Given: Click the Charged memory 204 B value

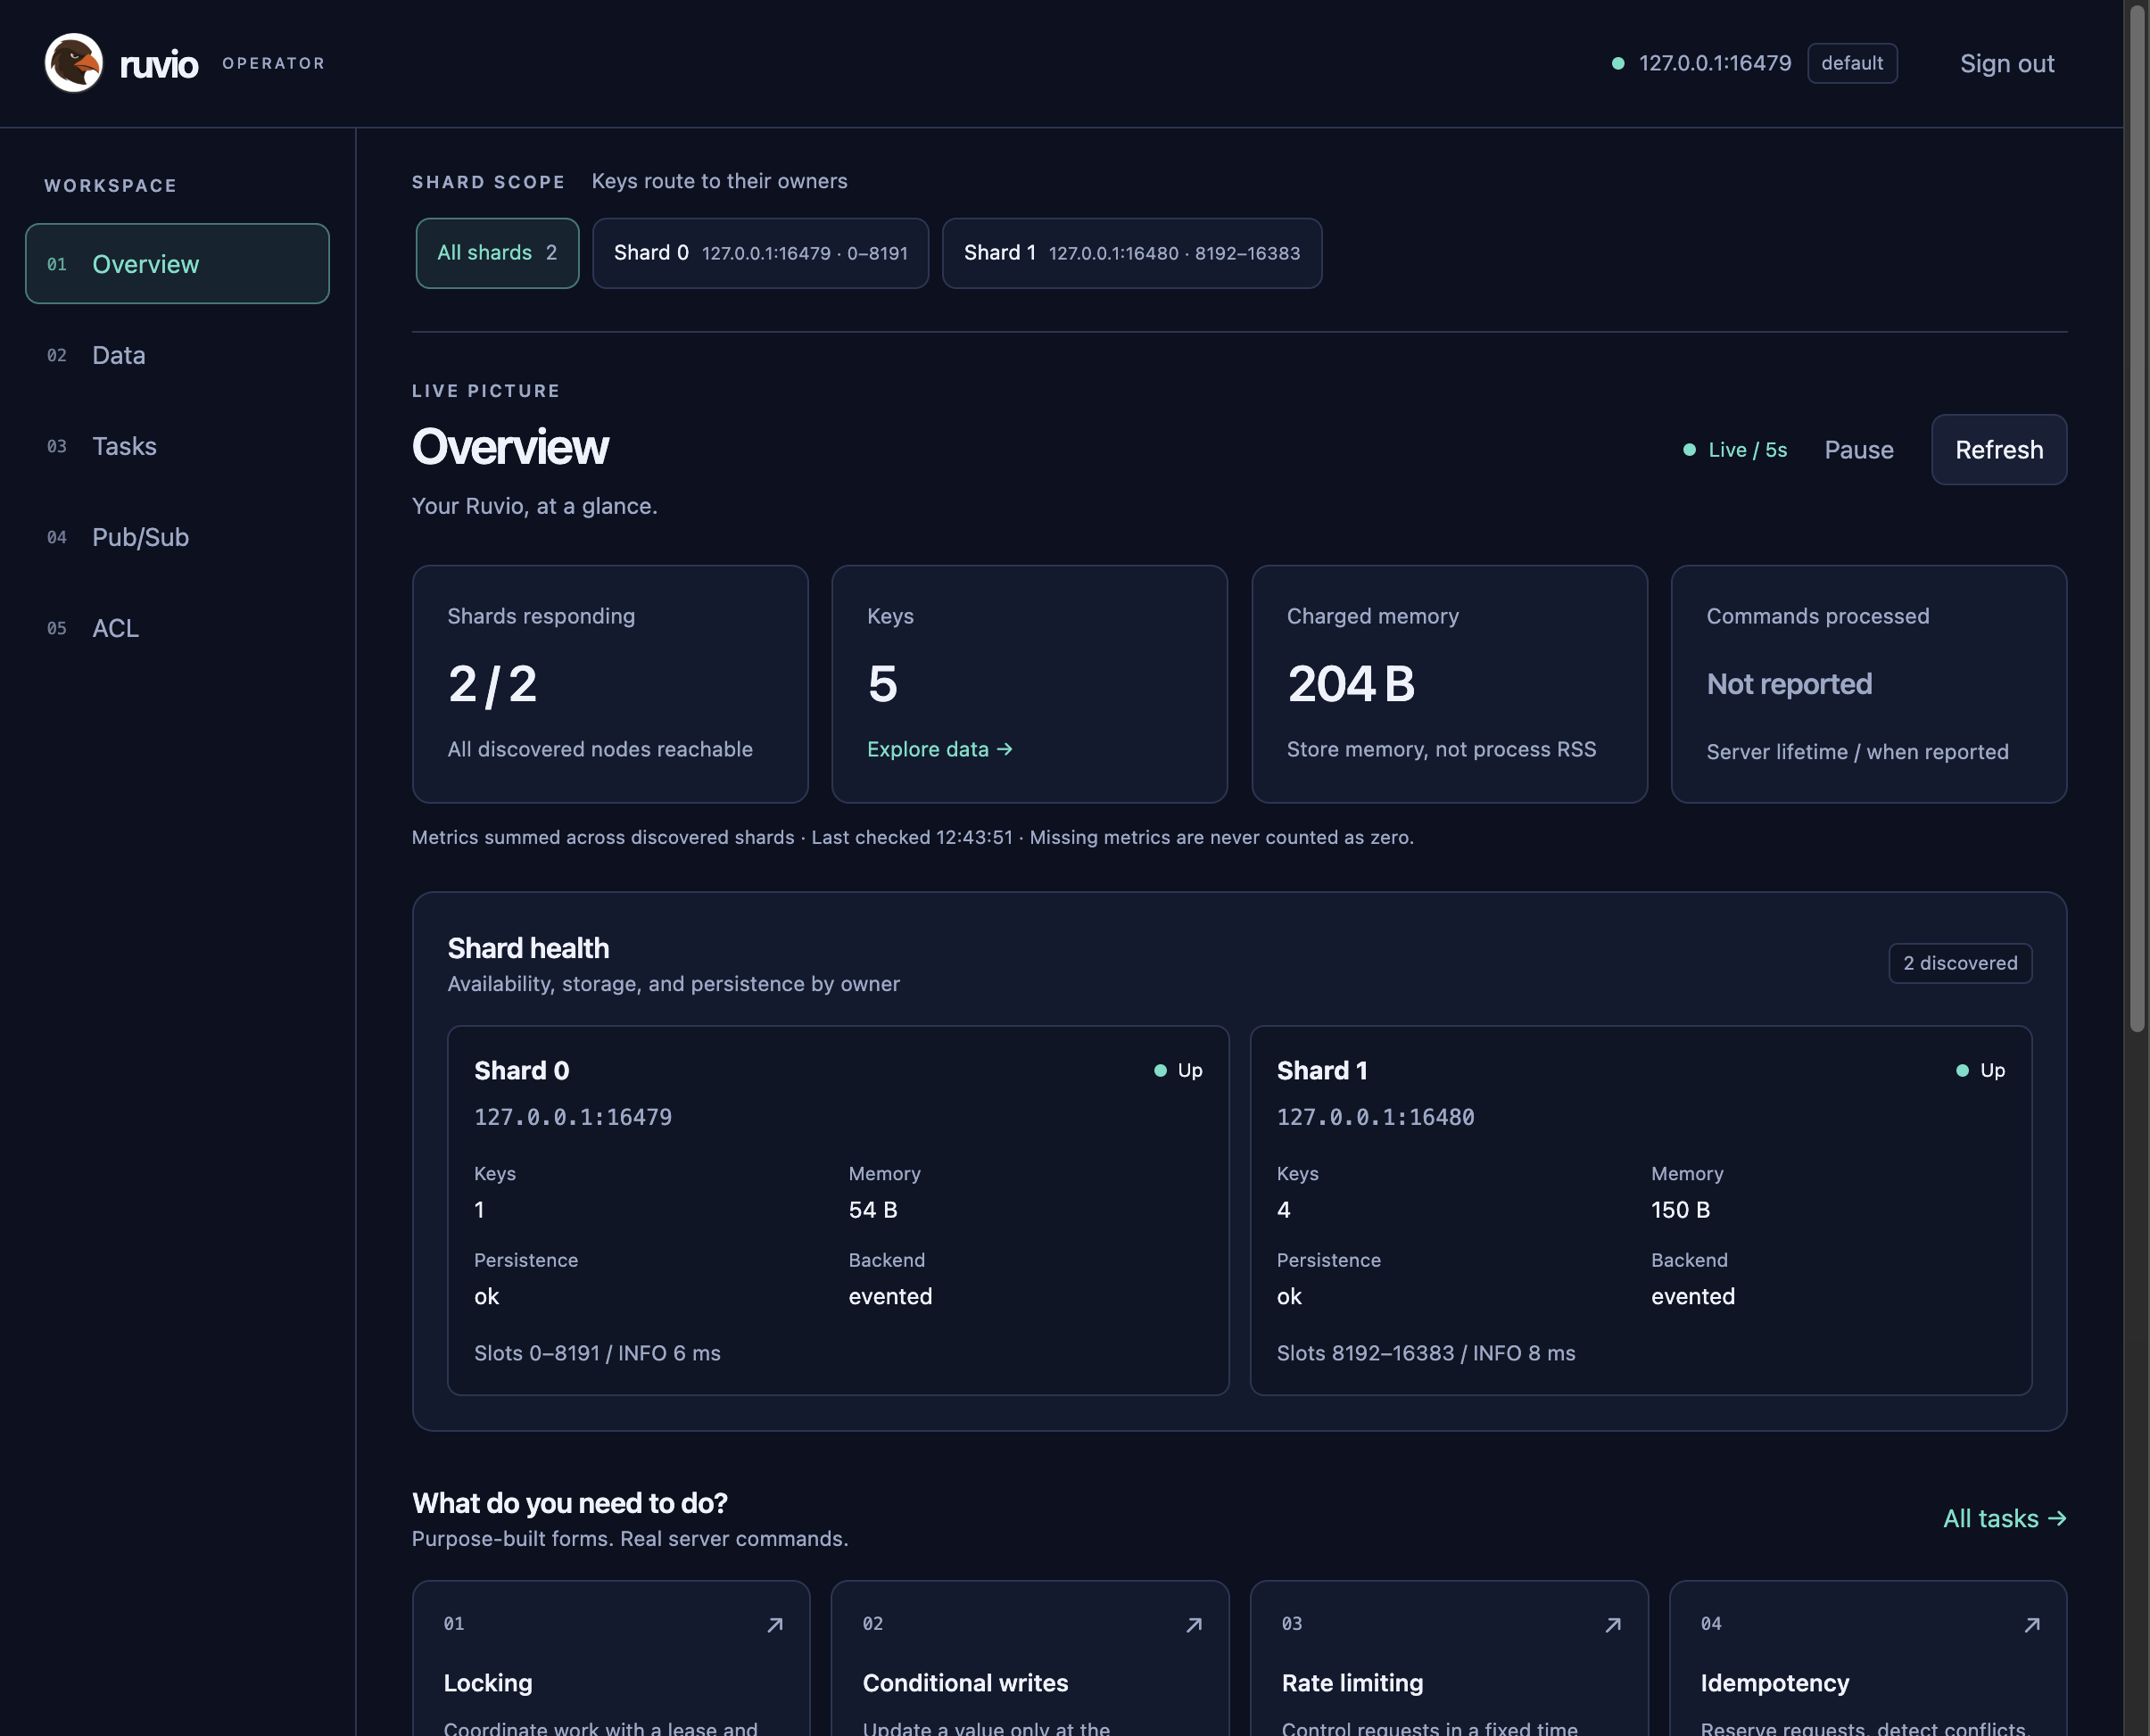Looking at the screenshot, I should [x=1351, y=684].
